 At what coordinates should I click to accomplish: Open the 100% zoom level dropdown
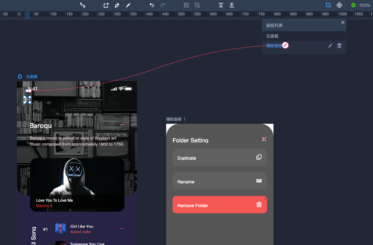tap(364, 5)
